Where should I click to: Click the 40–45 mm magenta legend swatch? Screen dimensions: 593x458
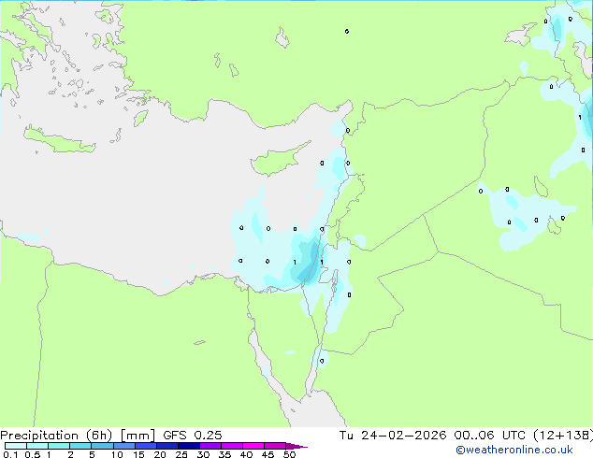(253, 446)
